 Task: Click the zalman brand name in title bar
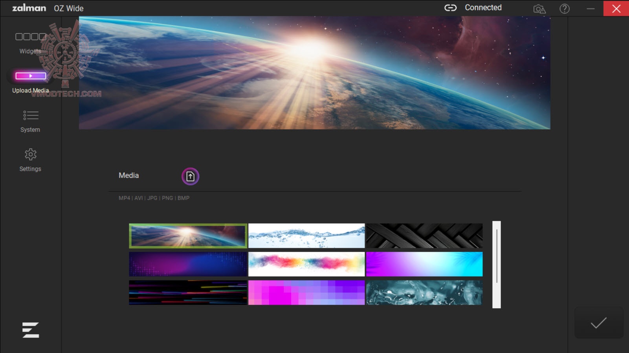[29, 8]
